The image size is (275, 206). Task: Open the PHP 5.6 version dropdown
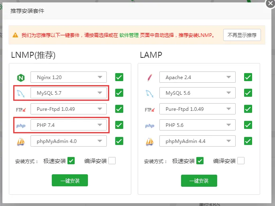coord(197,125)
